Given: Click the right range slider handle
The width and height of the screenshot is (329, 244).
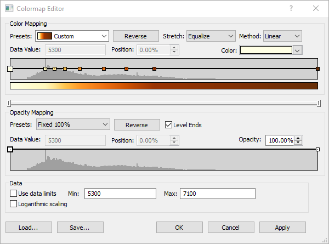Looking at the screenshot, I should [x=319, y=103].
